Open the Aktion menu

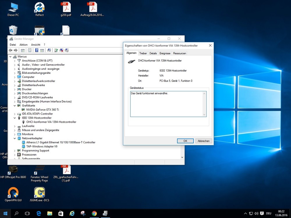click(23, 45)
